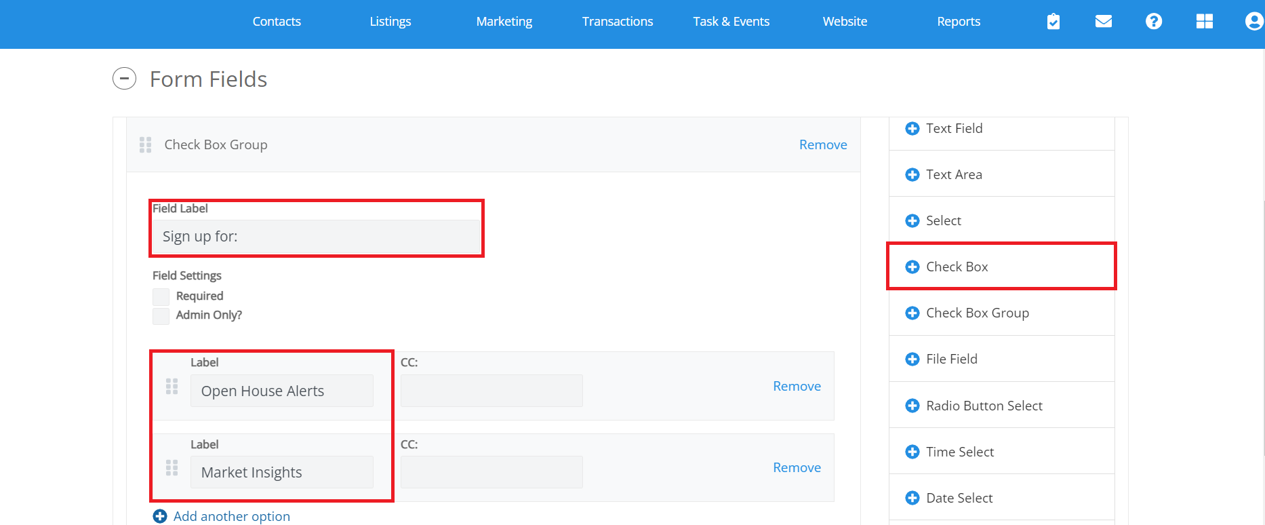This screenshot has height=525, width=1265.
Task: Remove the Check Box Group field
Action: (822, 144)
